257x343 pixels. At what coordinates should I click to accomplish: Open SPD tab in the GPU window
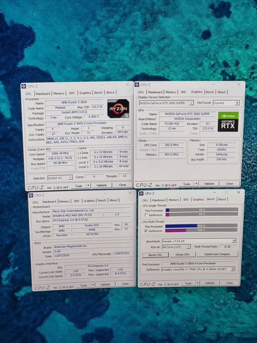click(x=184, y=92)
